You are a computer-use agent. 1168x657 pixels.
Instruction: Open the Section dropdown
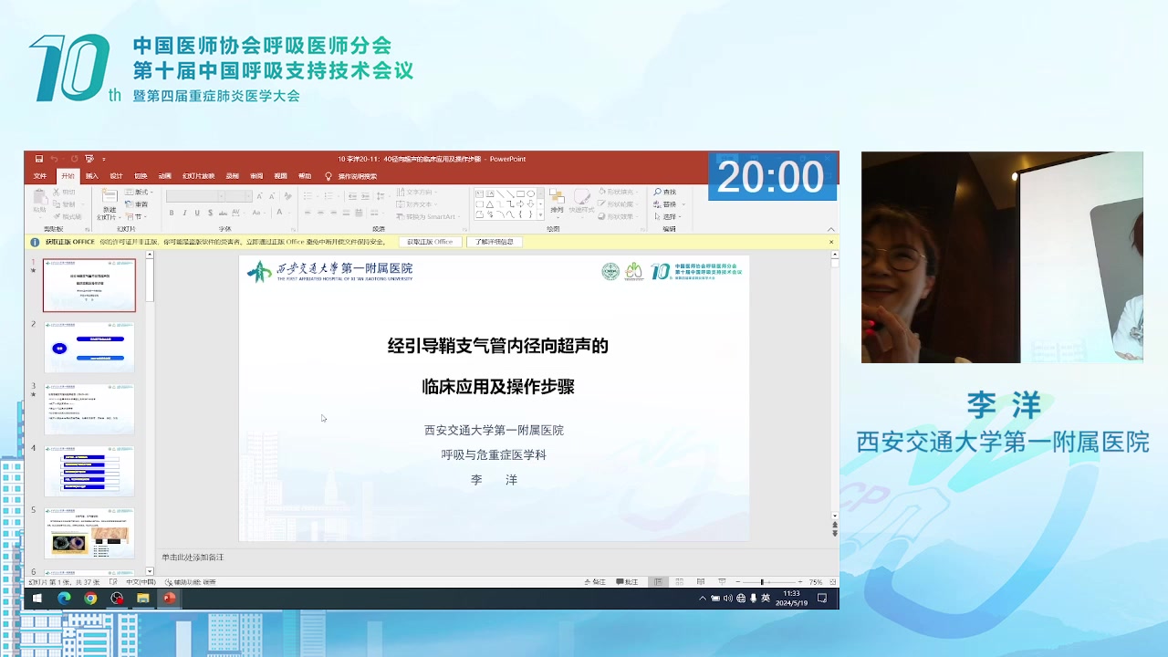tap(135, 216)
